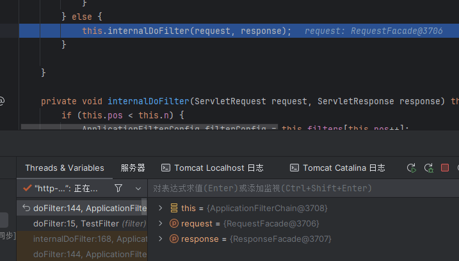459x261 pixels.
Task: Select the internalDoFilter:168 stack frame
Action: click(90, 239)
